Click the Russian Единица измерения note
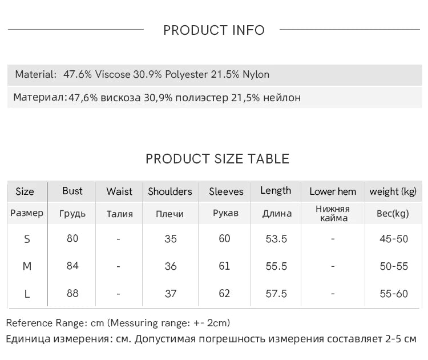 (211, 339)
